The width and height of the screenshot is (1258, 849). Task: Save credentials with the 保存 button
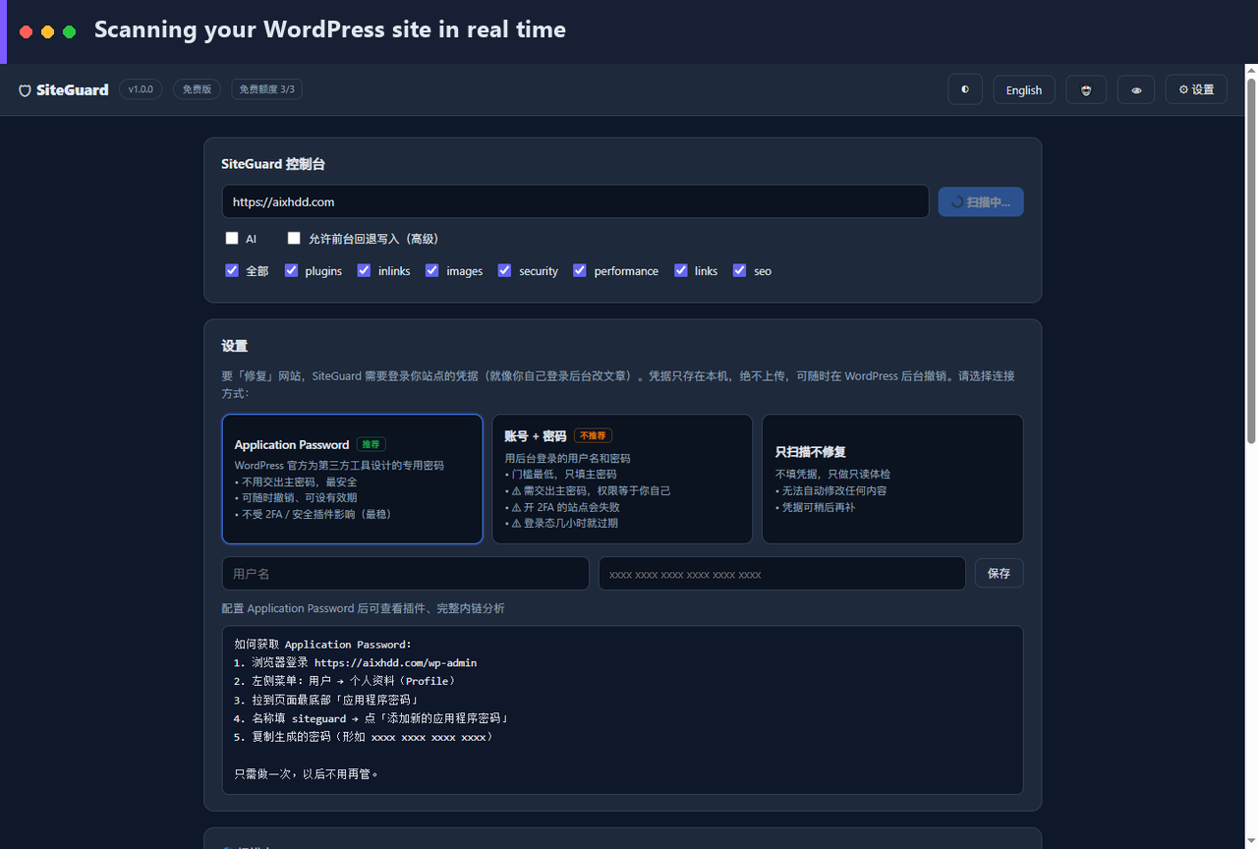[1000, 573]
